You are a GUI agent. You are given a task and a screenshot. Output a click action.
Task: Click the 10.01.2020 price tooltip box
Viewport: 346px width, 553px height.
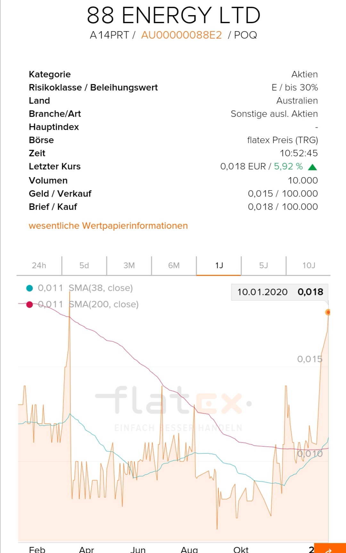[x=279, y=292]
